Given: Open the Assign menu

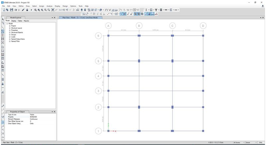Looking at the screenshot, I should [x=42, y=6].
